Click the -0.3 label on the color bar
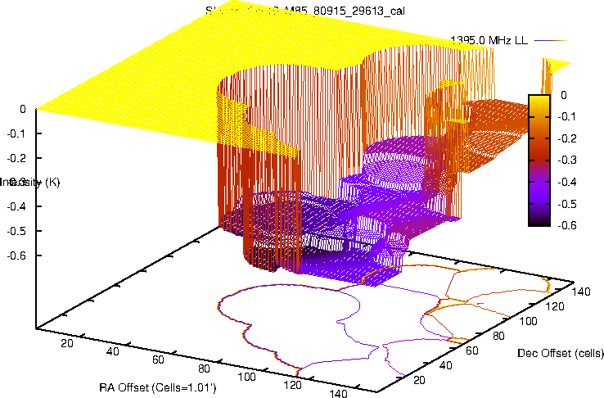 (x=566, y=161)
